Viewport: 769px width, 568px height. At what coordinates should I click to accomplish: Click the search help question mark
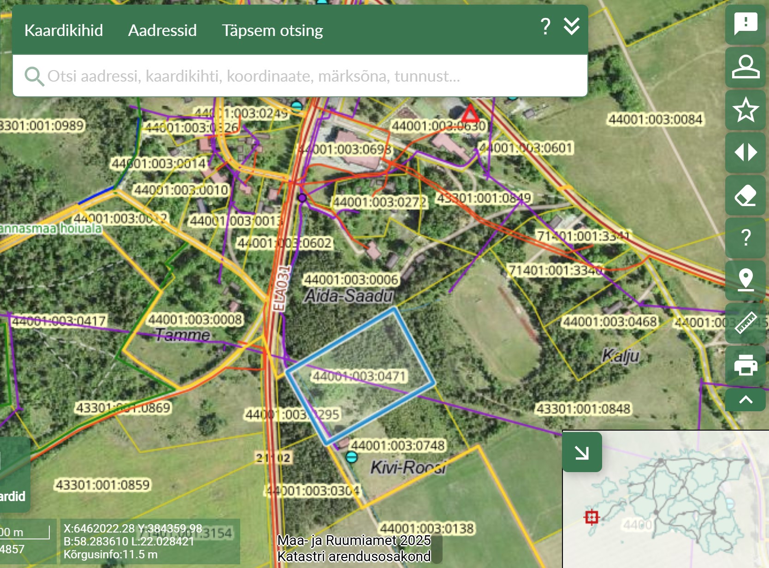[x=545, y=27]
